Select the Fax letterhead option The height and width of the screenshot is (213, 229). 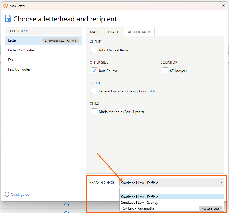(x=43, y=60)
